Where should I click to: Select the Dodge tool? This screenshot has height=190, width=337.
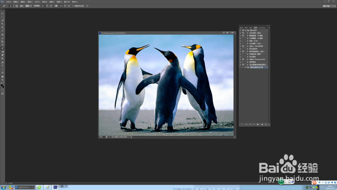3,59
